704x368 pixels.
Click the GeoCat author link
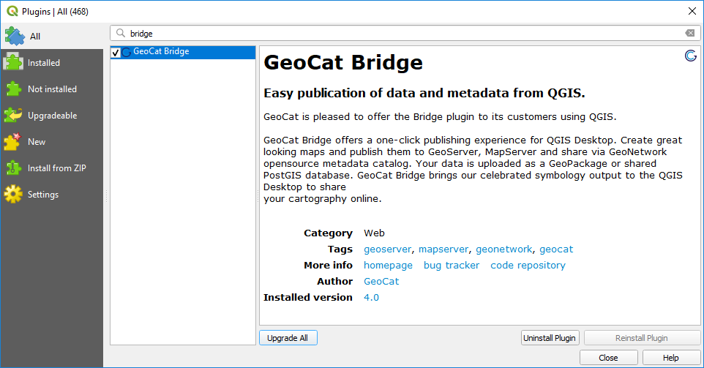click(381, 282)
